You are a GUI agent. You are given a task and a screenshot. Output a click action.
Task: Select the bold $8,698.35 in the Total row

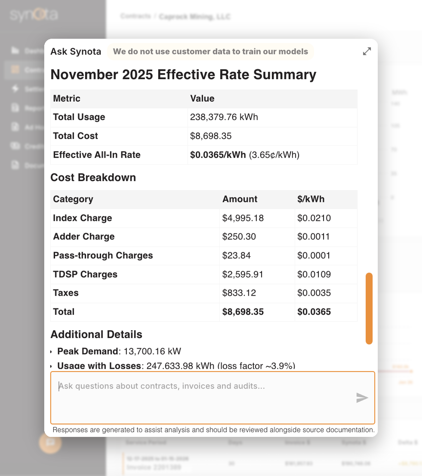pyautogui.click(x=243, y=312)
